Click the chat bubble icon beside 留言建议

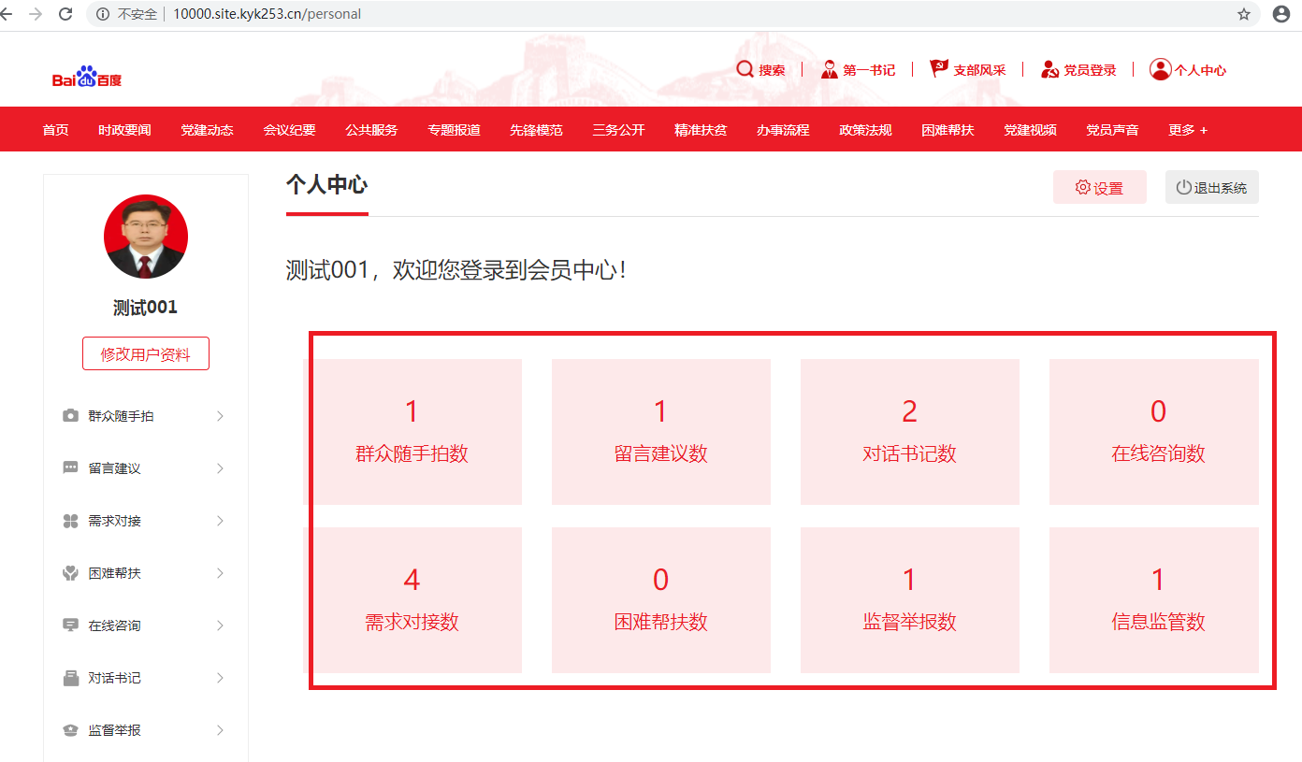(70, 468)
